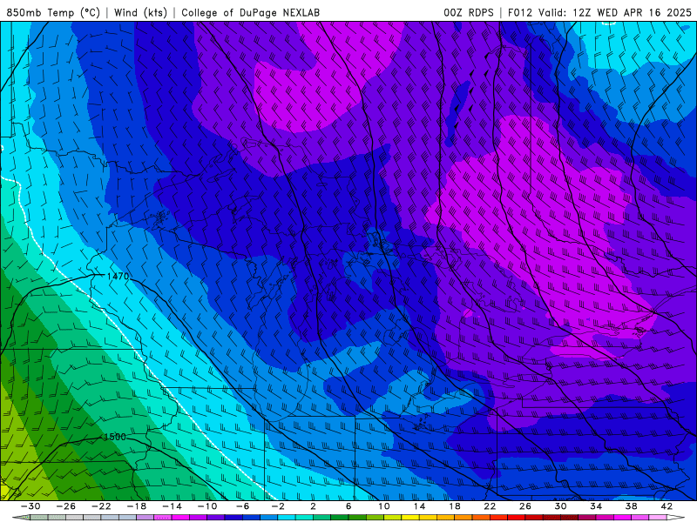Click the "Wind (kts)" header label
This screenshot has width=697, height=522.
point(140,13)
